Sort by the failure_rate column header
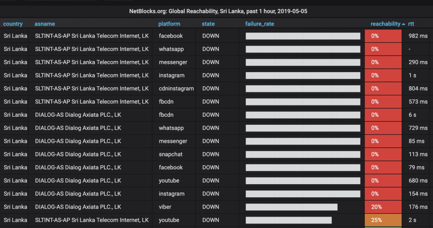433x228 pixels. [x=260, y=24]
